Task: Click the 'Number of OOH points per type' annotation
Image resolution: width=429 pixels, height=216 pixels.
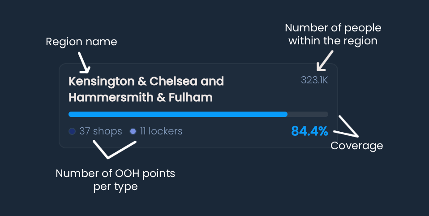Action: point(115,180)
